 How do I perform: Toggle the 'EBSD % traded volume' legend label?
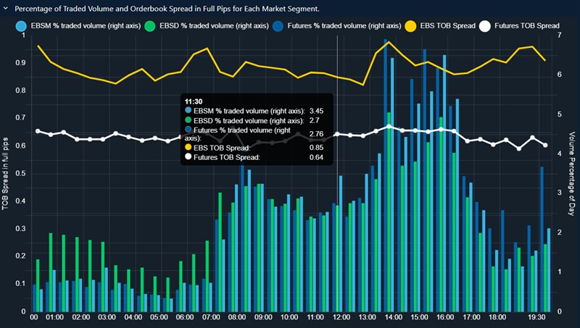click(x=212, y=26)
